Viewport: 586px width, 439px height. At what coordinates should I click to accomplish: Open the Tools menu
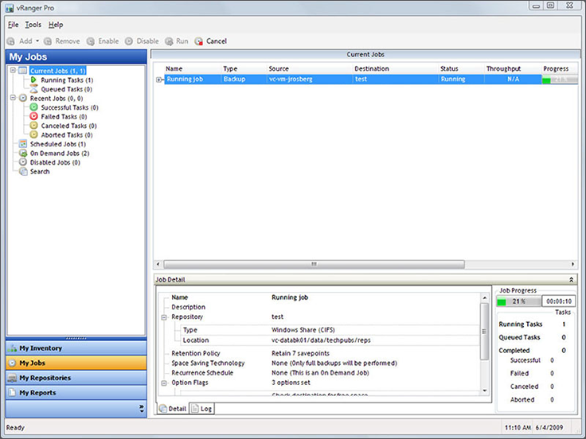click(33, 25)
